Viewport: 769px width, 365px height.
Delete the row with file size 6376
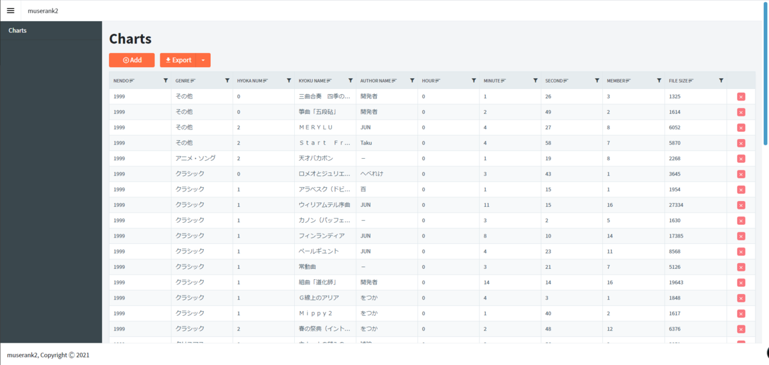pos(741,329)
